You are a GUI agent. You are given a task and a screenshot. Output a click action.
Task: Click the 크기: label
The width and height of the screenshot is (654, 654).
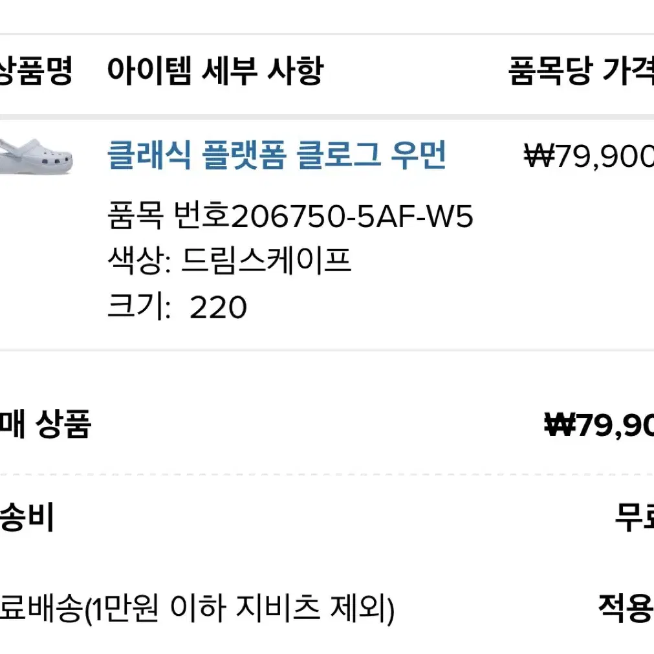pos(139,306)
